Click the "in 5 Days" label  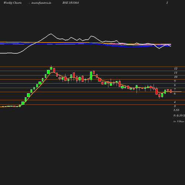[179, 121]
